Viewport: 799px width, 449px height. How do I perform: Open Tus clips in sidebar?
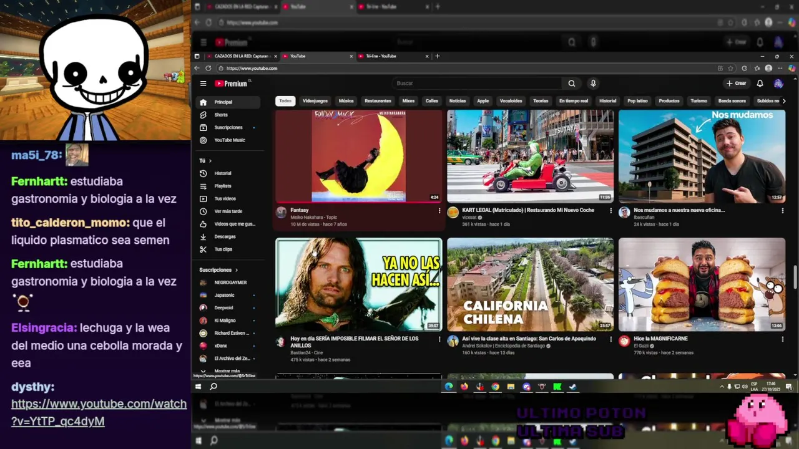[x=230, y=249]
